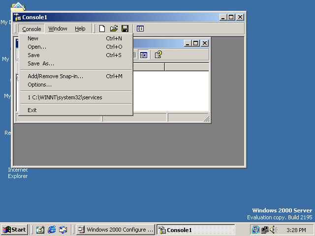Click the volume speaker tray icon
This screenshot has width=315, height=236.
273,230
